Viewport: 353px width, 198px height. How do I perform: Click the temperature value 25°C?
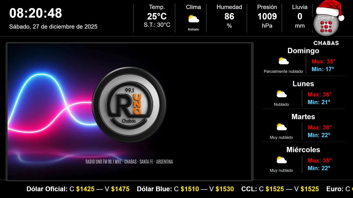click(x=157, y=16)
